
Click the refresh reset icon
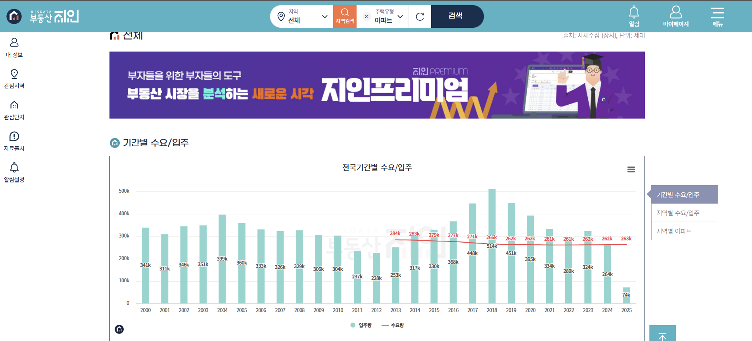(x=420, y=17)
